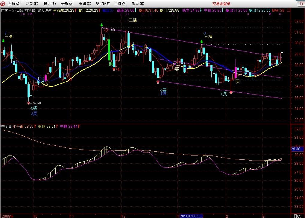Open the 工具(V) menu
The height and width of the screenshot is (218, 305).
point(120,4)
